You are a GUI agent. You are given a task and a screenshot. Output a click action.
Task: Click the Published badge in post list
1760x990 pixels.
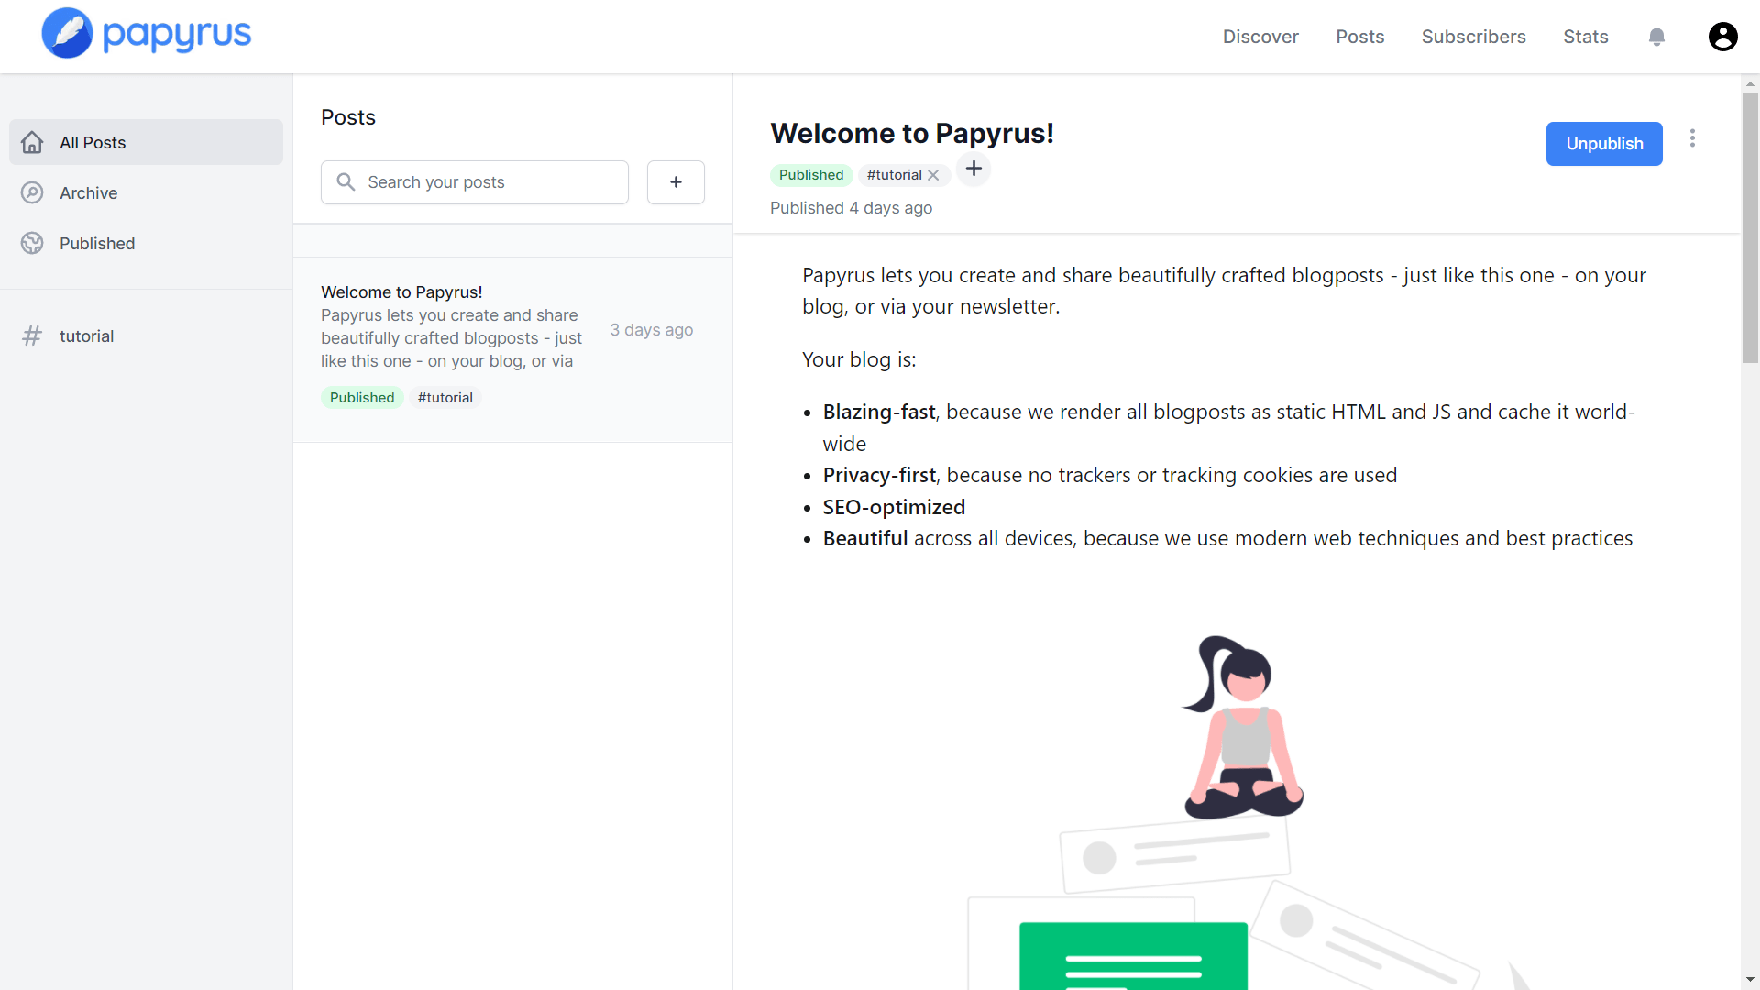tap(362, 397)
